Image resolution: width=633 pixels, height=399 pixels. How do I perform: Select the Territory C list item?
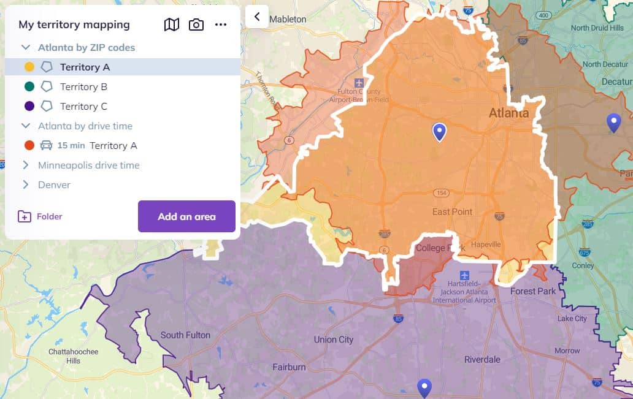pyautogui.click(x=83, y=106)
